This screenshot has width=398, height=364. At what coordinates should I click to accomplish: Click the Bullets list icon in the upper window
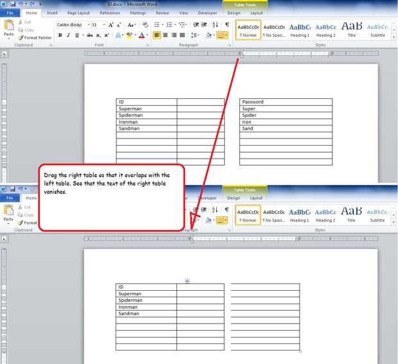(x=157, y=24)
